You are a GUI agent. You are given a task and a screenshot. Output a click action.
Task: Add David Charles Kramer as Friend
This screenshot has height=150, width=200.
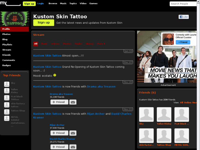click(59, 147)
